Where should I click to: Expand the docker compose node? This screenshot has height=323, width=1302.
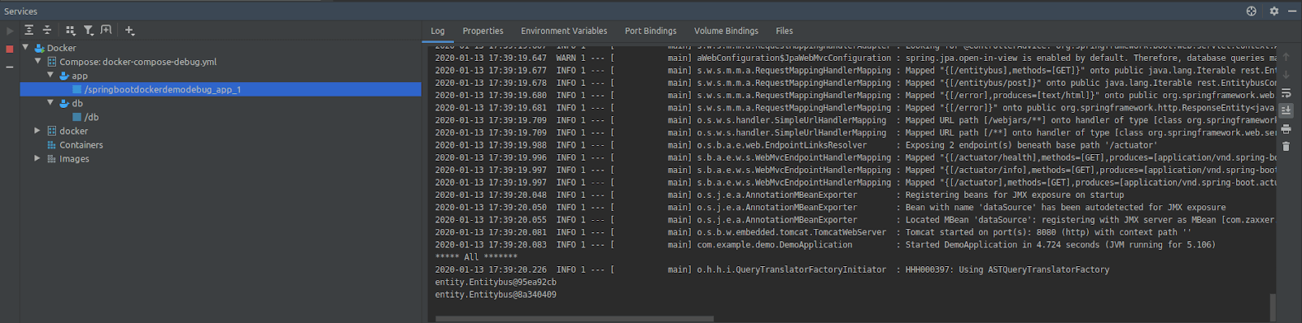point(37,130)
